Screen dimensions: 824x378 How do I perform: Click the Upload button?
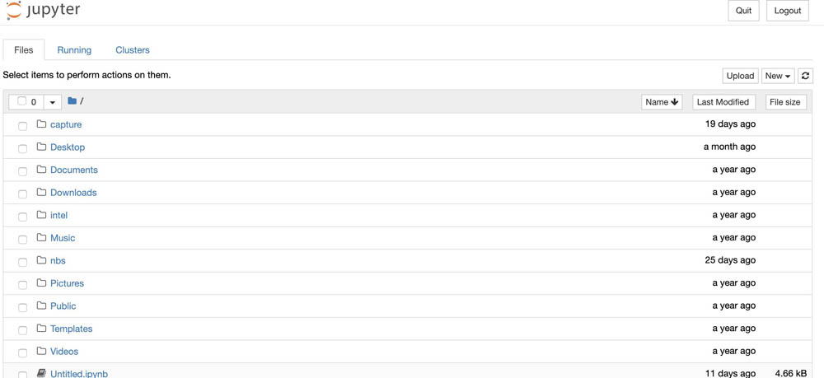(740, 76)
